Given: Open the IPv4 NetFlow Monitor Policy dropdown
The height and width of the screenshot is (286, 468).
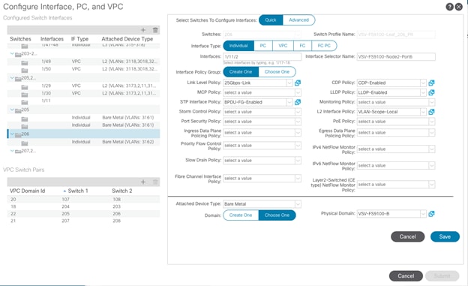Looking at the screenshot, I should pos(431,149).
